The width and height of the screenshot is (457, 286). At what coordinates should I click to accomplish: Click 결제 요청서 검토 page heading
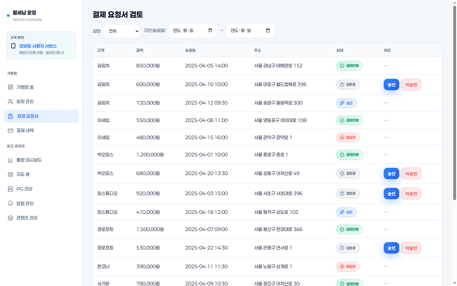(x=118, y=15)
